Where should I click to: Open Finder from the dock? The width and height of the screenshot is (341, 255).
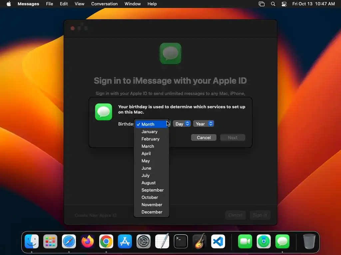32,241
